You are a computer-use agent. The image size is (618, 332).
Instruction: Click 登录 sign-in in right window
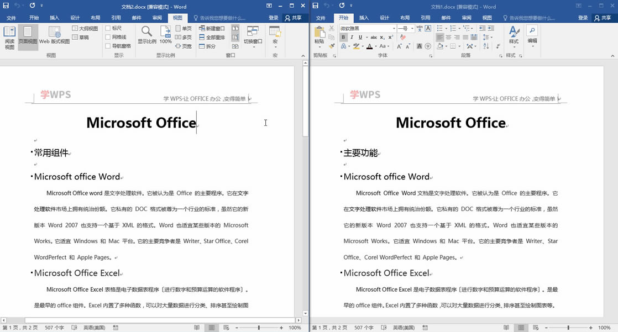click(x=583, y=18)
